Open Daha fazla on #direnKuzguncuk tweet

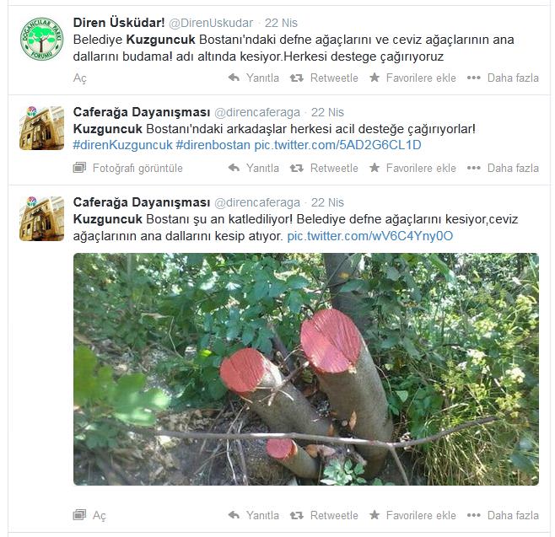click(503, 168)
